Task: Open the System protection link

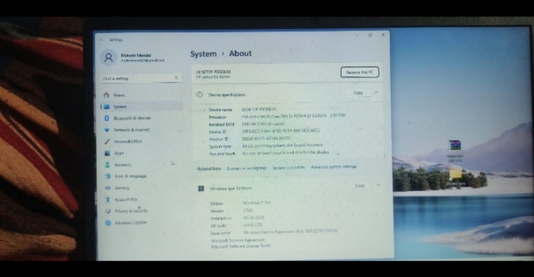Action: (289, 168)
